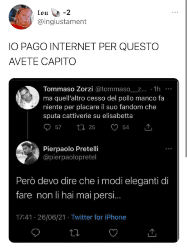Screen dimensions: 187x249
Task: Like Tommaso Zorzi's tweet with 54 likes
Action: [x=115, y=128]
